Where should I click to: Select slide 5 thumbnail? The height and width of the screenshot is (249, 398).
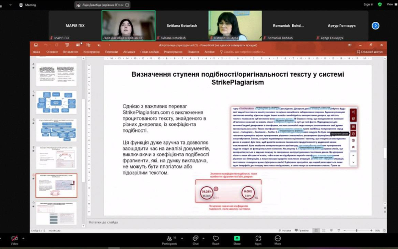coord(56,102)
